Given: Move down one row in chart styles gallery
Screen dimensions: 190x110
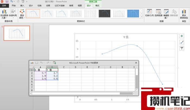Looking at the screenshot, I should click(142, 13).
